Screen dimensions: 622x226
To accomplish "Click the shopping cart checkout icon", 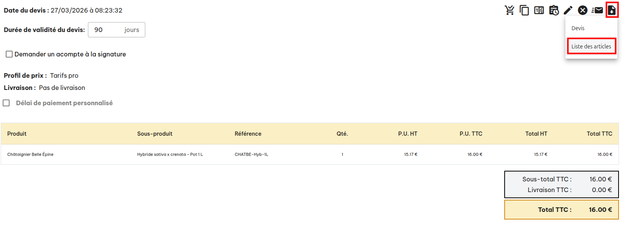I will 509,10.
